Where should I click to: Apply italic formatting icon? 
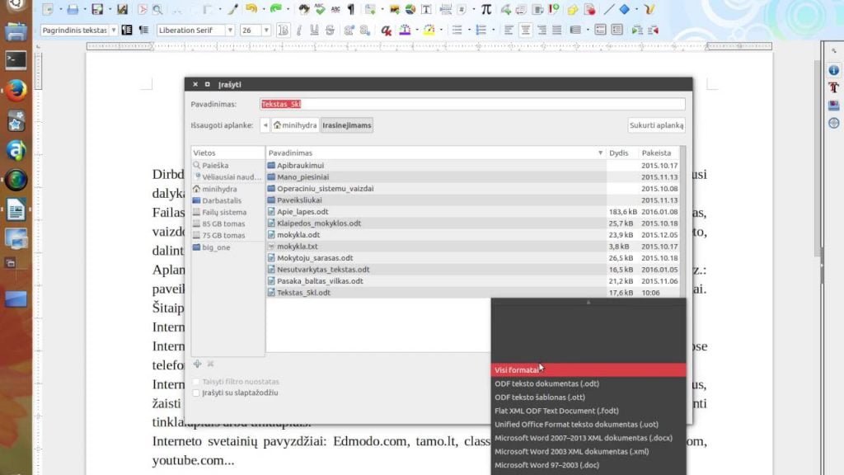click(298, 31)
